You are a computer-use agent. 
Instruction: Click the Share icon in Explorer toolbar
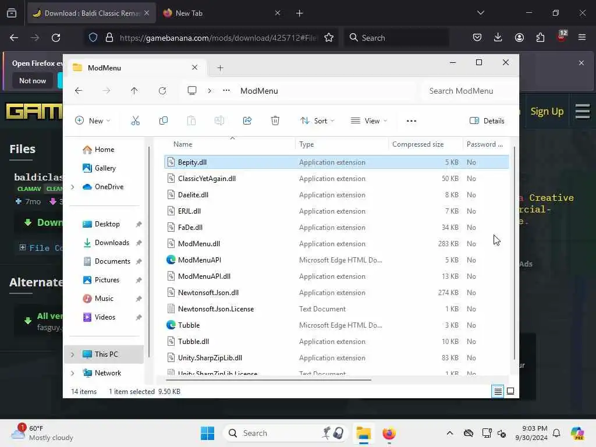tap(247, 121)
